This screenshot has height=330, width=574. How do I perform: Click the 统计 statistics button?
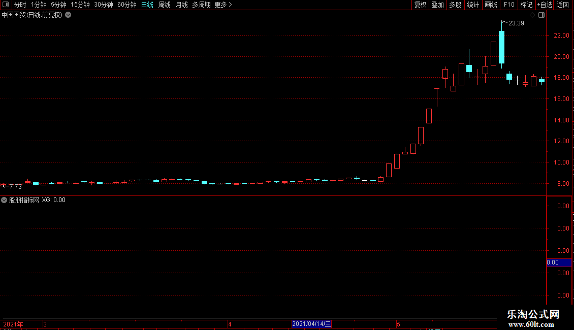pyautogui.click(x=473, y=5)
